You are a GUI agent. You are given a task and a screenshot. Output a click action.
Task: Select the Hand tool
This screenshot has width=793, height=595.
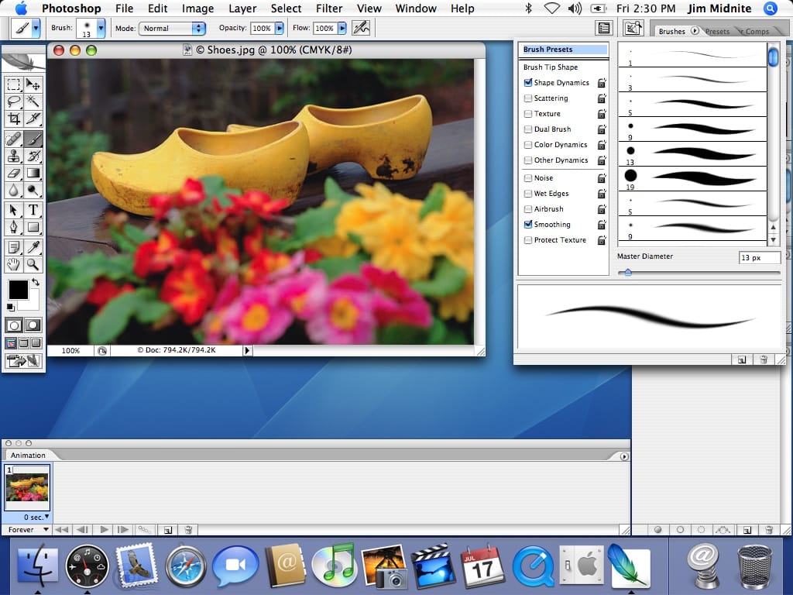click(x=14, y=264)
